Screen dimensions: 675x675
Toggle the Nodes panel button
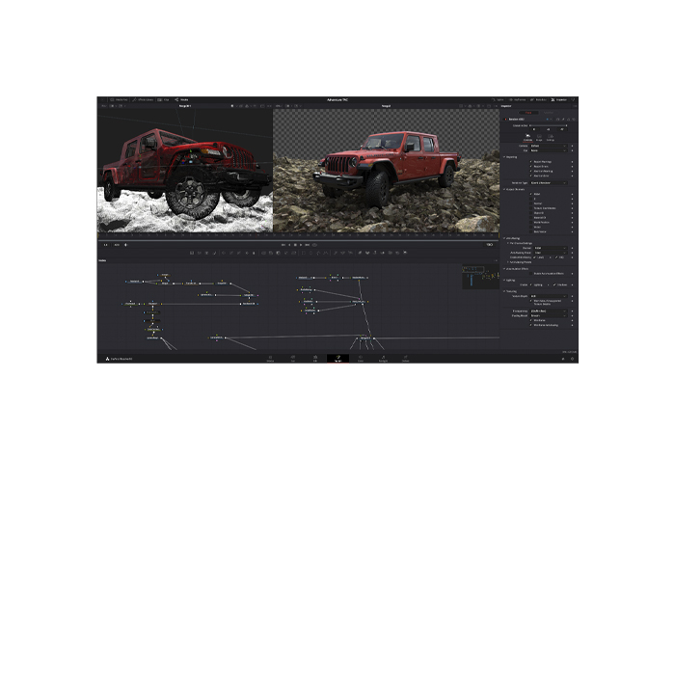click(183, 99)
